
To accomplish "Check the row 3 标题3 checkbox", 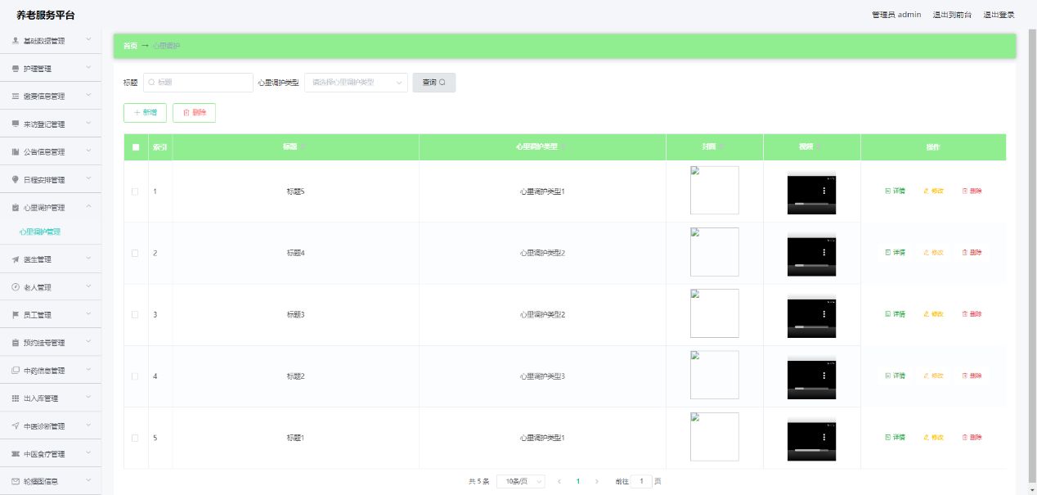I will tap(135, 314).
